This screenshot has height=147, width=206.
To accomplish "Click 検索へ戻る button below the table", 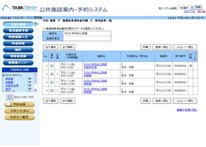I will (162, 101).
